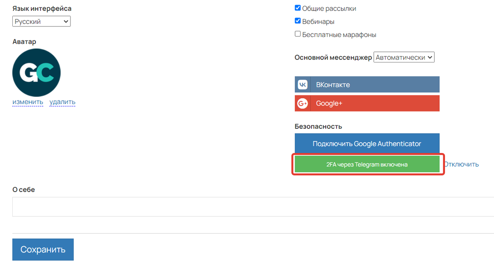The image size is (494, 264).
Task: Click the GC avatar image
Action: coord(37,73)
